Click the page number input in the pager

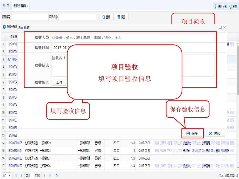tap(31, 176)
